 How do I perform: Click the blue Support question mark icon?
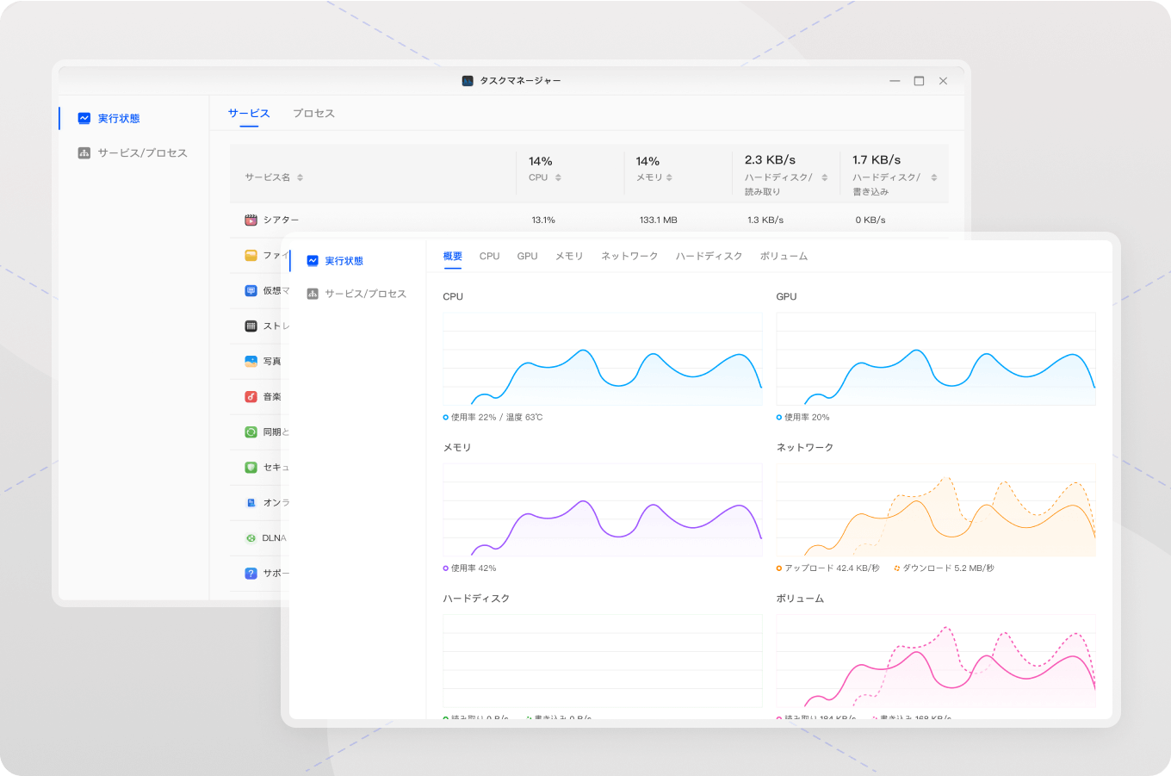point(251,574)
